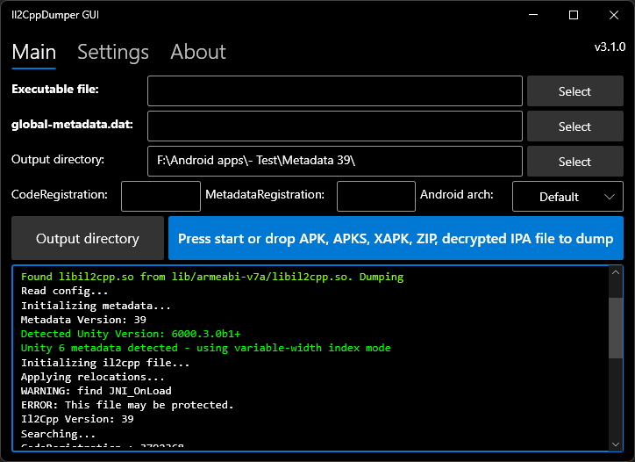Viewport: 635px width, 462px height.
Task: Select button for global-metadata.dat
Action: pyautogui.click(x=575, y=126)
